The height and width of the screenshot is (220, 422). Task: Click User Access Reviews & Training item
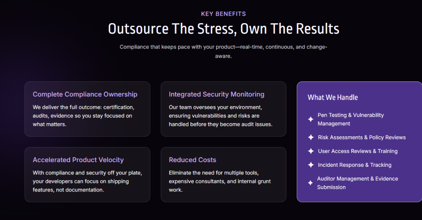357,151
